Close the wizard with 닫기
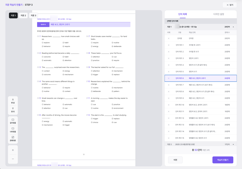 (x=230, y=5)
